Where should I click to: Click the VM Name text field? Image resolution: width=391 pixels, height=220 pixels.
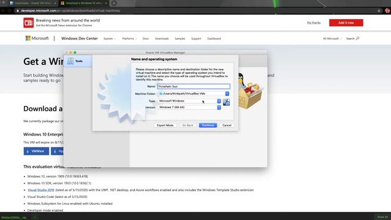[x=194, y=86]
